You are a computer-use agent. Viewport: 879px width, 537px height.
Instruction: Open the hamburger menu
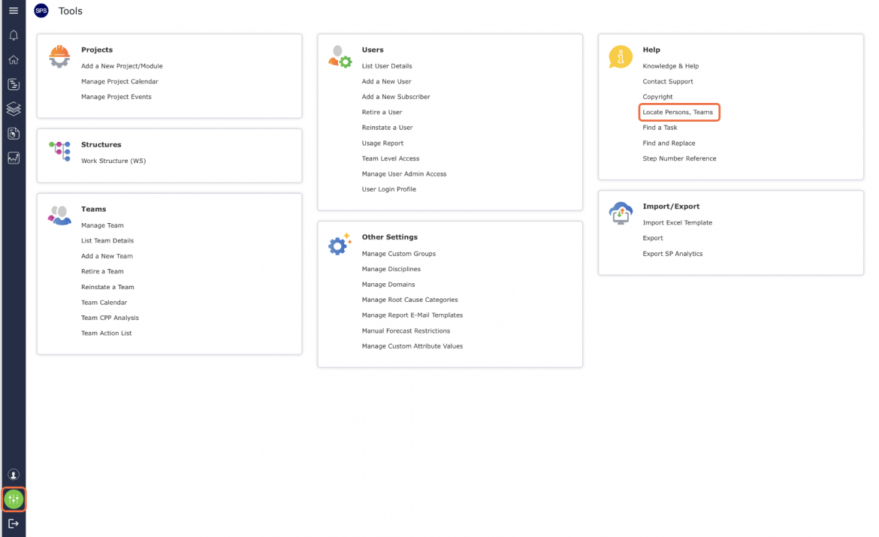click(14, 11)
